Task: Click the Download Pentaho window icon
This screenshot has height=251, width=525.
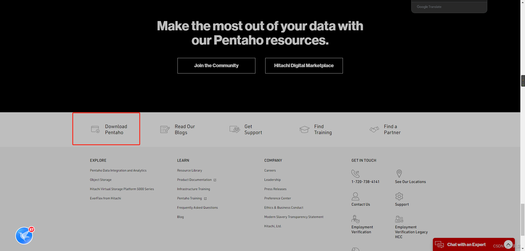Action: tap(95, 129)
